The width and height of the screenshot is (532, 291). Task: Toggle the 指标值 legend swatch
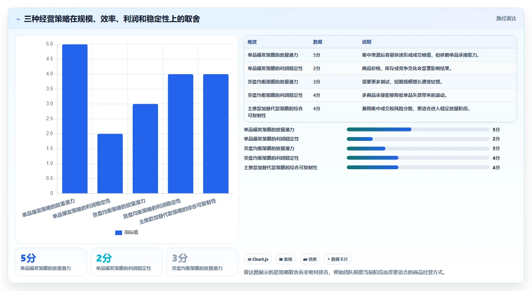coord(119,232)
